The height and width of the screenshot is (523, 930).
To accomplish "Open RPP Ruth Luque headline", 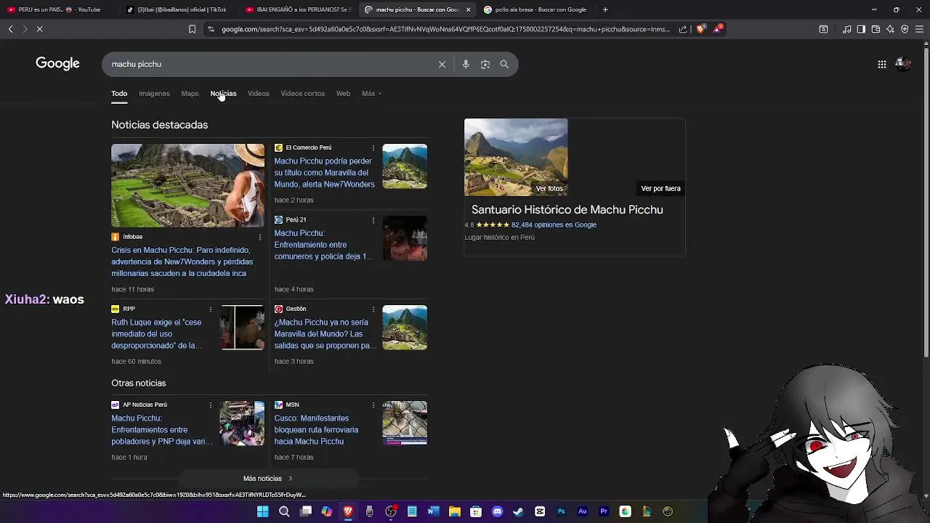I will 157,333.
